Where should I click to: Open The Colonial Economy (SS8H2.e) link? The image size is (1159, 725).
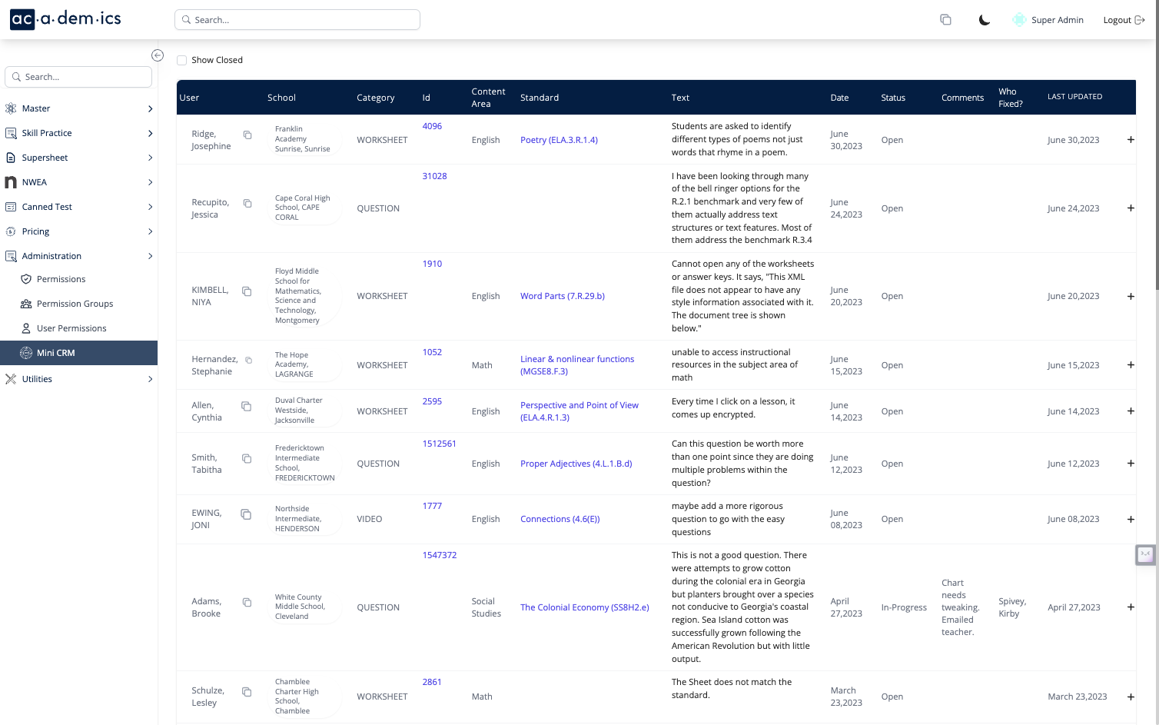pyautogui.click(x=584, y=607)
